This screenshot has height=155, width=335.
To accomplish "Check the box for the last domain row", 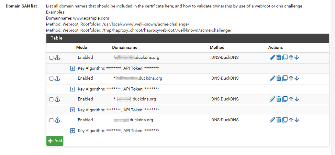I will [51, 120].
